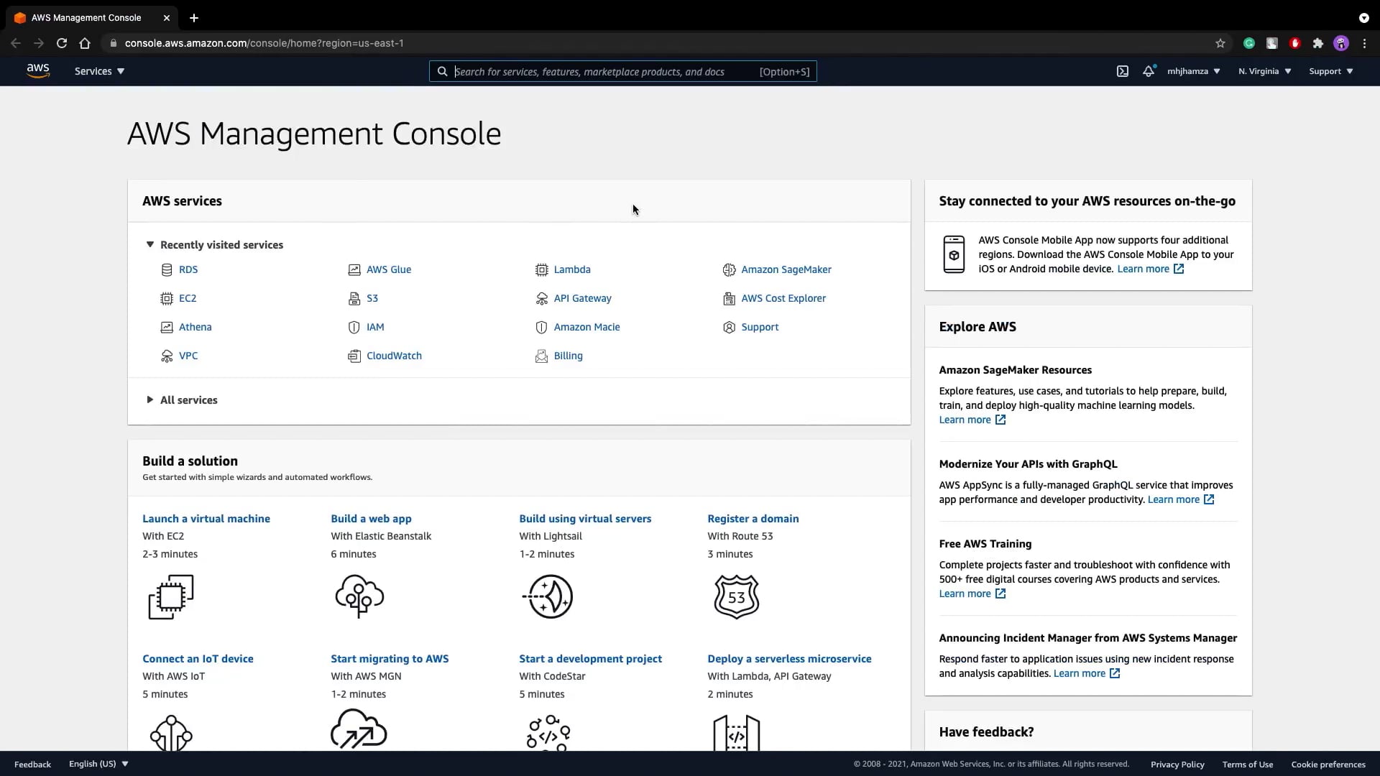The height and width of the screenshot is (776, 1380).
Task: Open Deploy a serverless microservice link
Action: [x=789, y=659]
